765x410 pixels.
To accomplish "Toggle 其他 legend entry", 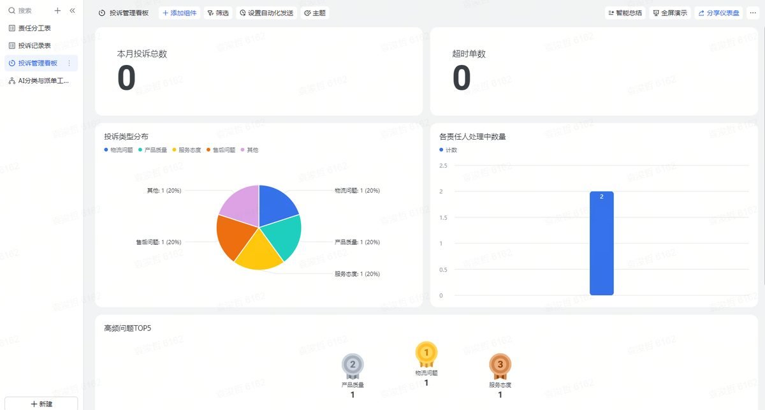I will [x=249, y=150].
